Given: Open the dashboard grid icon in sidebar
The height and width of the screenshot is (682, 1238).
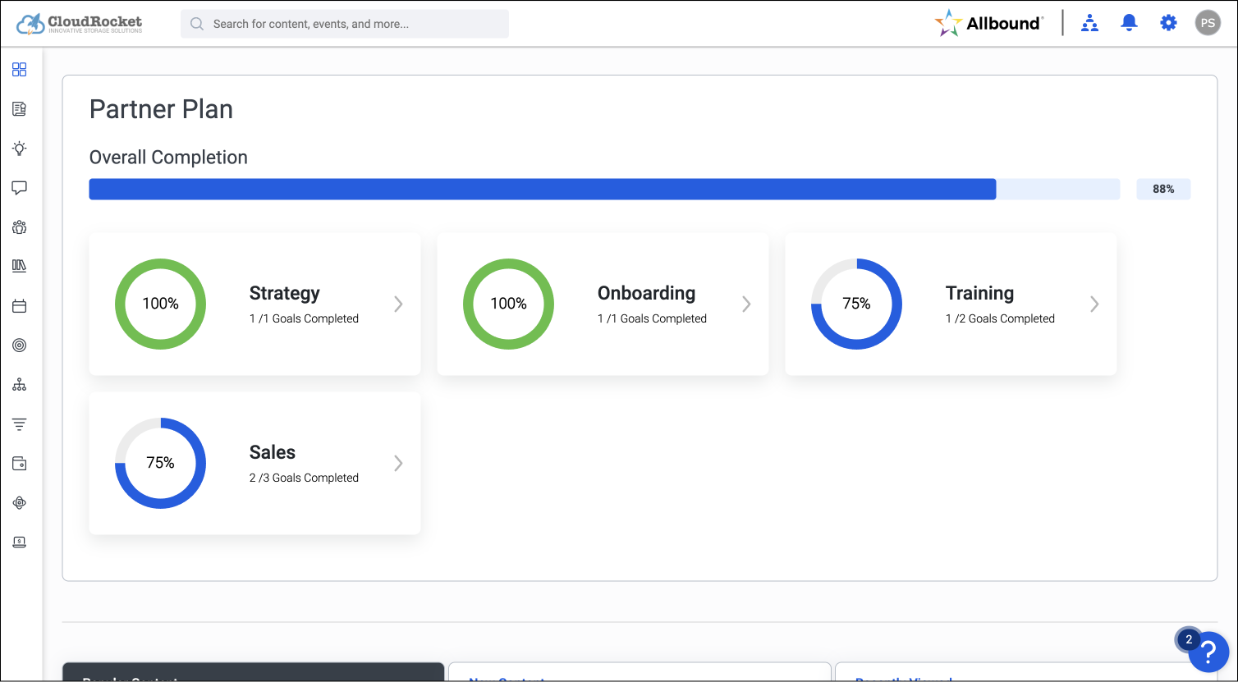Looking at the screenshot, I should [x=20, y=70].
